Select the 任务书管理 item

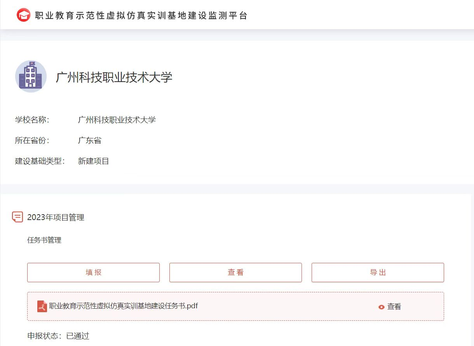(44, 240)
